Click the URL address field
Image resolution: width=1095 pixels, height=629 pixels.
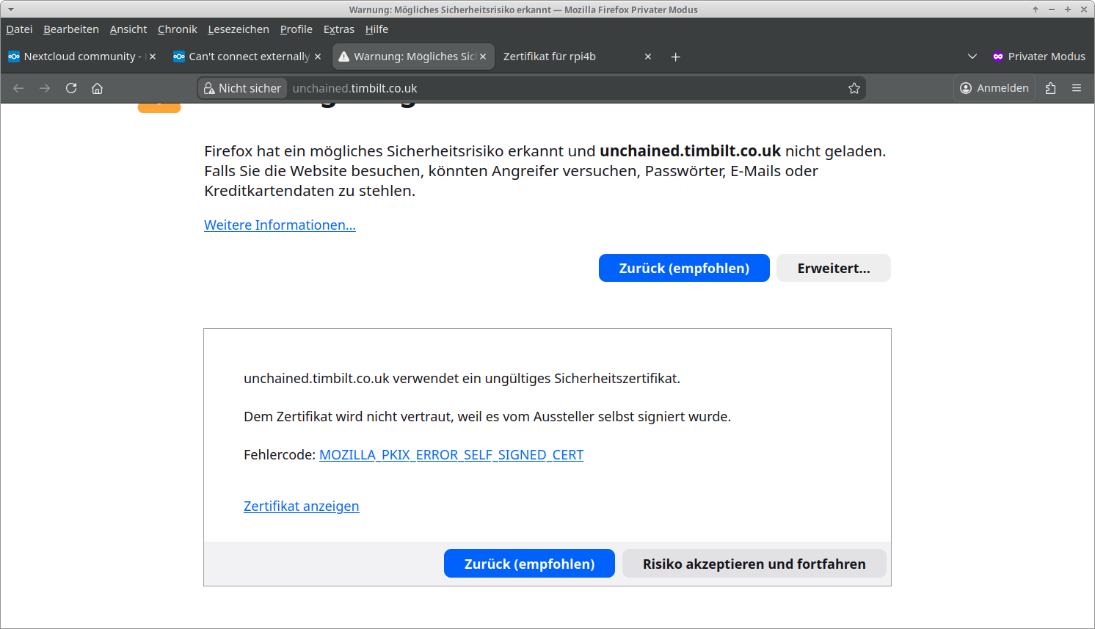click(x=558, y=88)
